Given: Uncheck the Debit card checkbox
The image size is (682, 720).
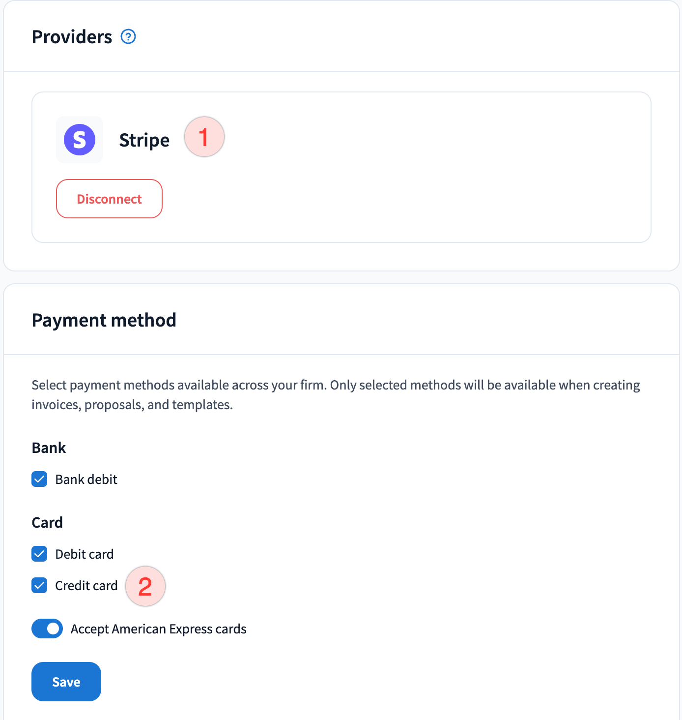Looking at the screenshot, I should coord(39,554).
